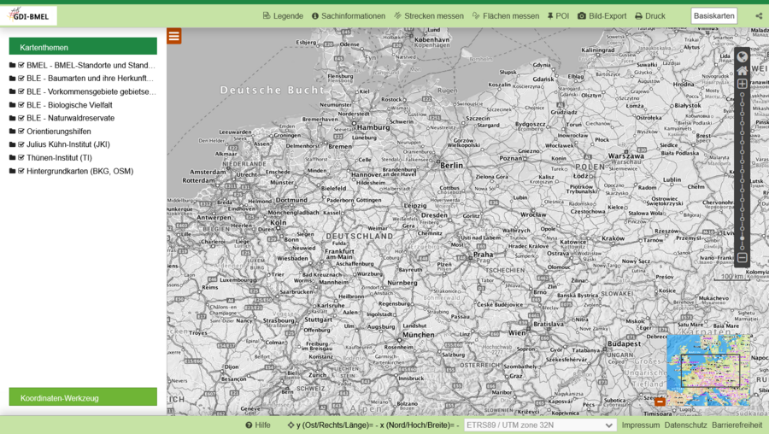Expand folder of BLE Baumarten group
The height and width of the screenshot is (434, 769).
tap(12, 78)
